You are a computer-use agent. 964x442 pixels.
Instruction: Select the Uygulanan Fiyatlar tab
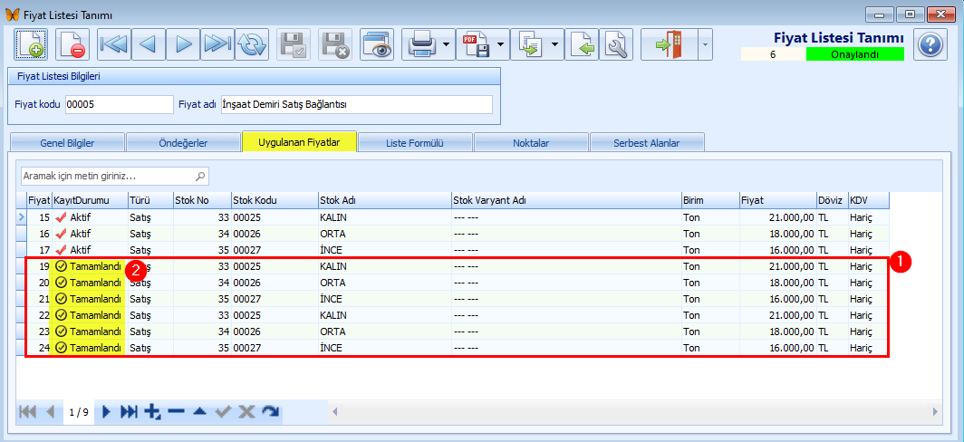[299, 141]
